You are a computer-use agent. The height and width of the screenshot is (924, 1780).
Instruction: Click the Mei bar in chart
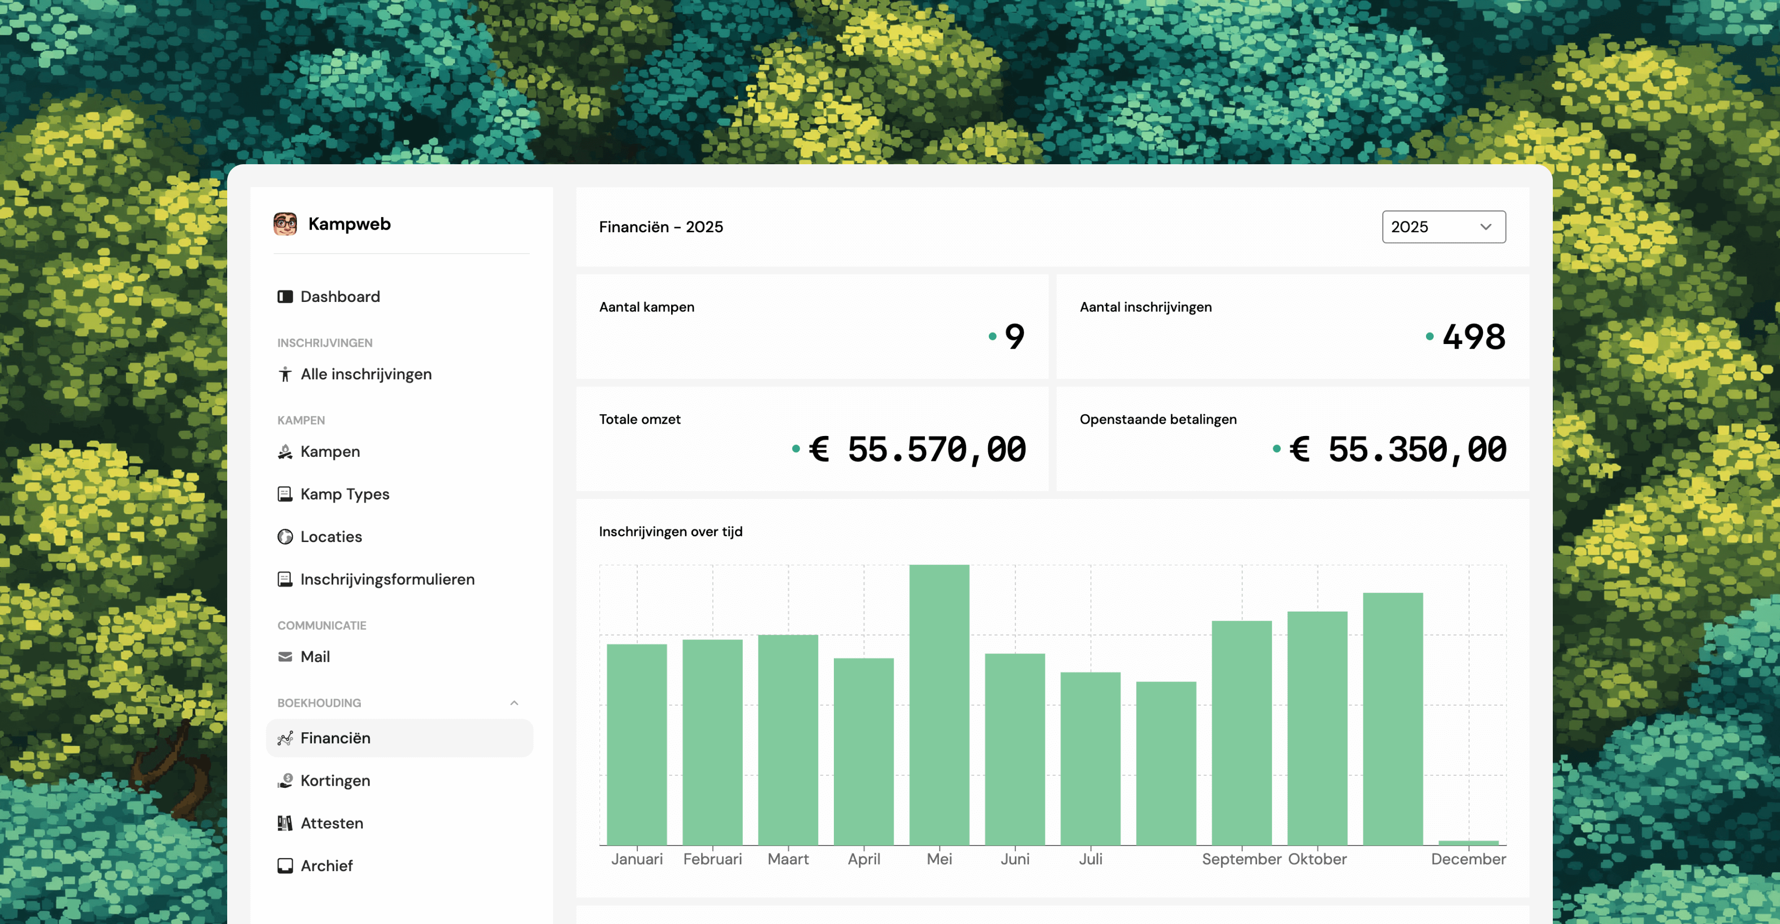pos(939,704)
